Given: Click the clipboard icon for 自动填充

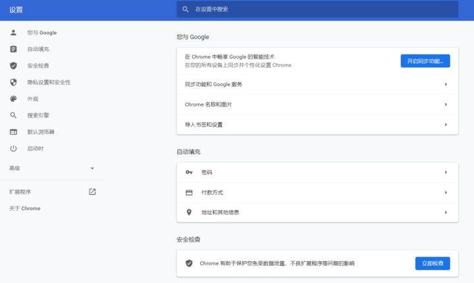Looking at the screenshot, I should click(13, 49).
